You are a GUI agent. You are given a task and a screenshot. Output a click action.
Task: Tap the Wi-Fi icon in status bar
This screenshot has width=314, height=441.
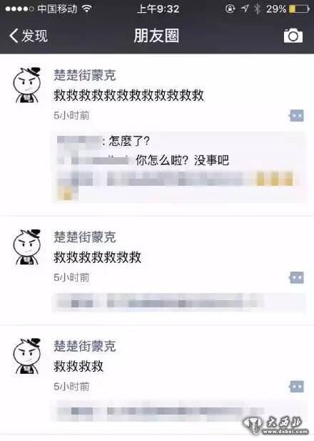[87, 9]
